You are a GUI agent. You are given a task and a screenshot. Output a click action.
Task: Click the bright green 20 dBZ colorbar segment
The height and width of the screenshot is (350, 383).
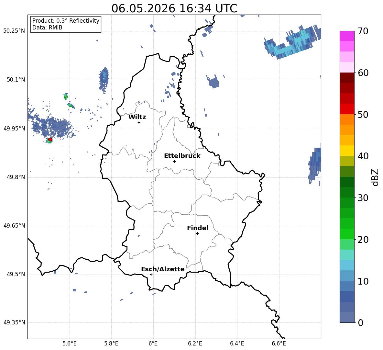347,234
